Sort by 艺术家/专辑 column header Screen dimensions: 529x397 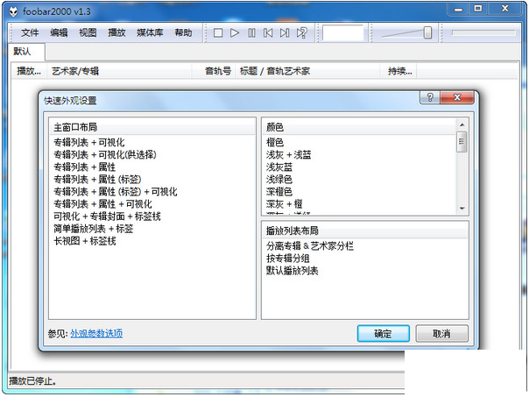click(120, 71)
